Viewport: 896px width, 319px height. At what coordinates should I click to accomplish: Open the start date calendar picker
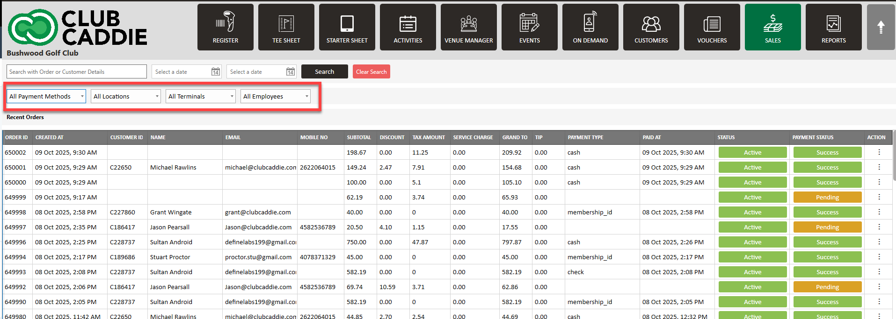point(215,72)
